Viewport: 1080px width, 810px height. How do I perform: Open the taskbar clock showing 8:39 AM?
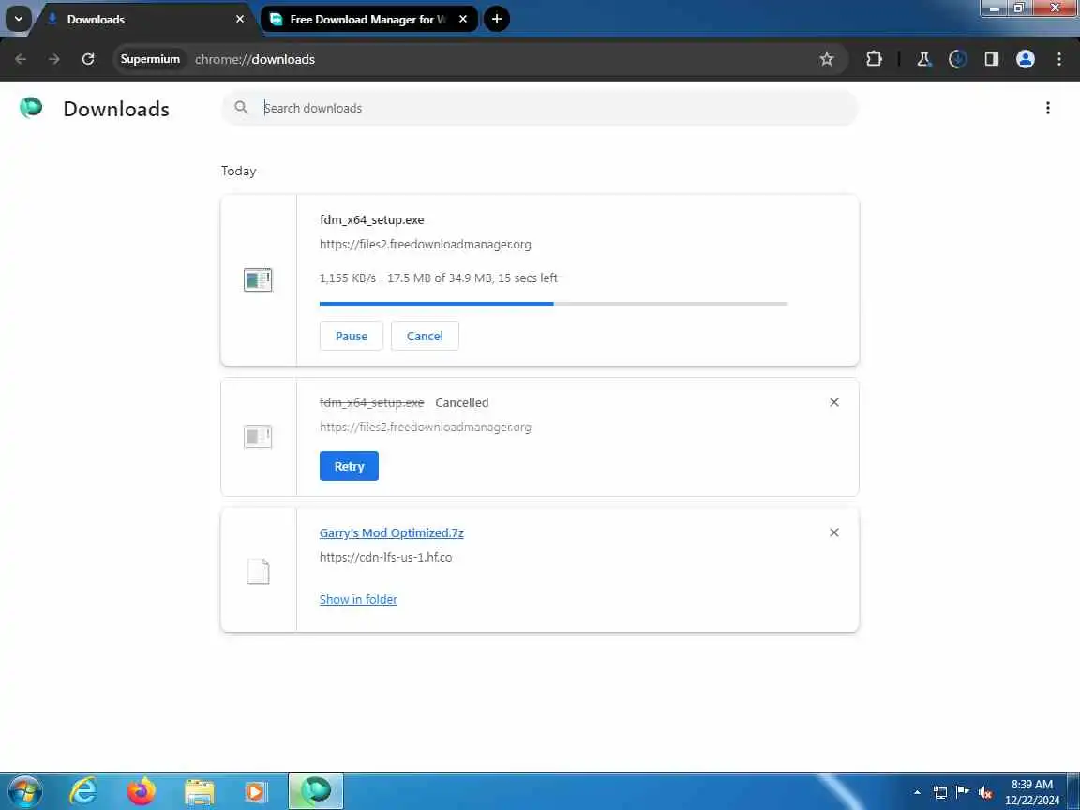[x=1032, y=792]
